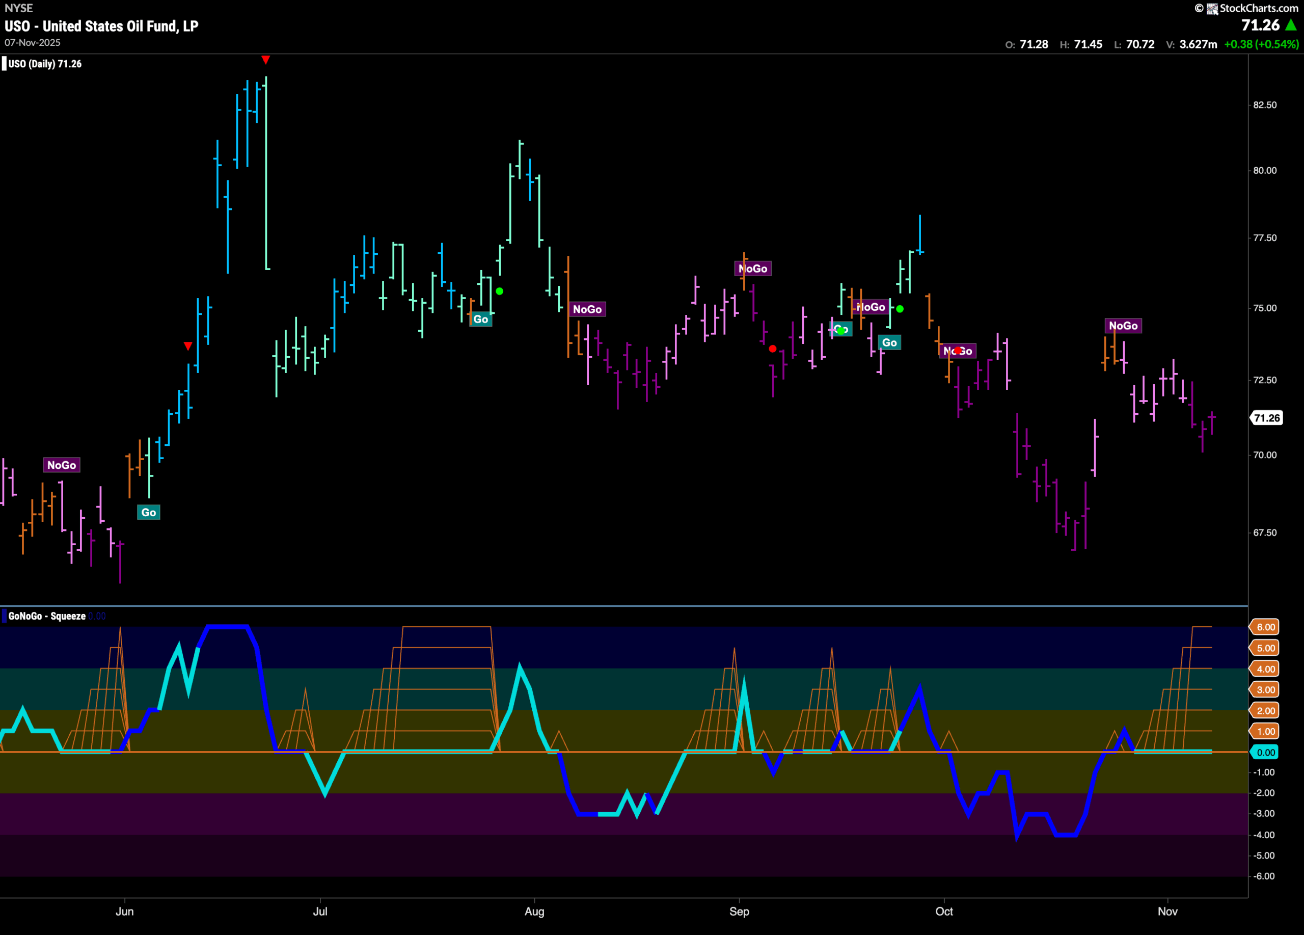1304x935 pixels.
Task: Click the Jul month label on time axis
Action: (x=320, y=912)
